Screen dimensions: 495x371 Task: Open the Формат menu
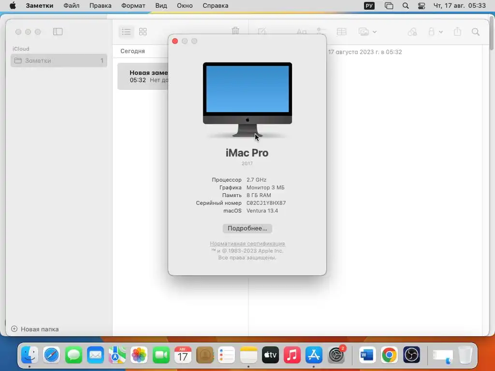(133, 6)
